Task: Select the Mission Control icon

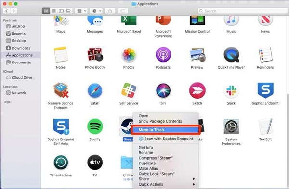Action: 197,21
